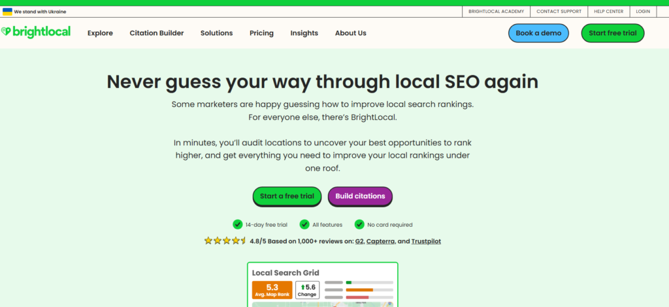Open the G2 reviews link
669x307 pixels.
pyautogui.click(x=359, y=241)
